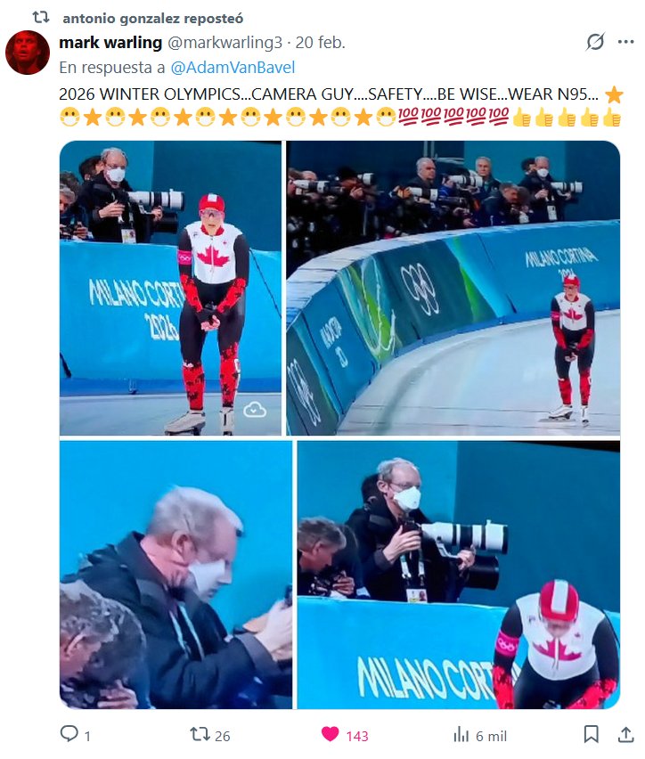Open the @AdamVanBavel mention link
645x759 pixels.
click(233, 68)
